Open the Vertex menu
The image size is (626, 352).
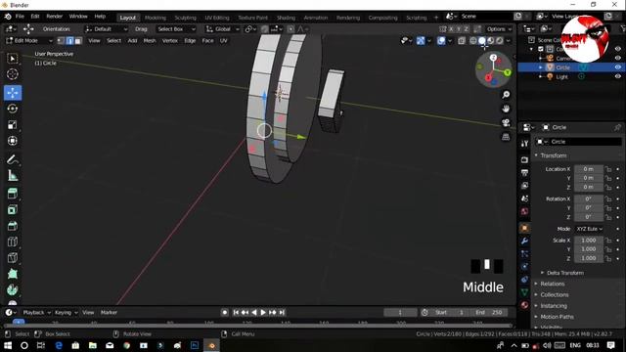coord(169,41)
